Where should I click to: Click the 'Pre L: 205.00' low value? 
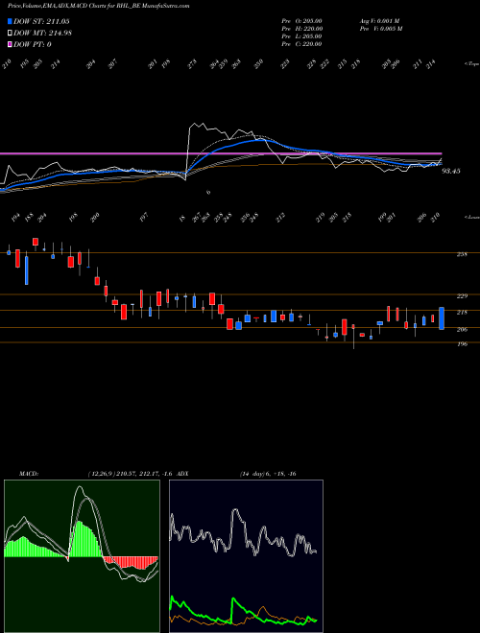[301, 36]
